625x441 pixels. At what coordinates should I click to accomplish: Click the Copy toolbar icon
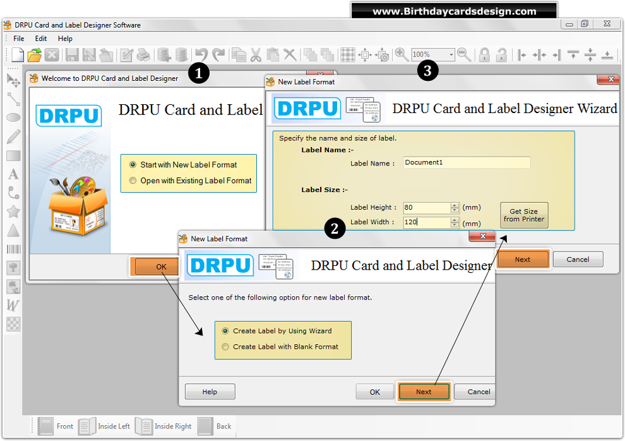coord(239,54)
